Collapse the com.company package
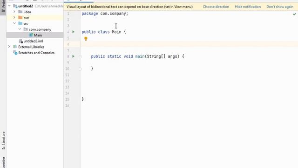This screenshot has width=298, height=168. 20,29
